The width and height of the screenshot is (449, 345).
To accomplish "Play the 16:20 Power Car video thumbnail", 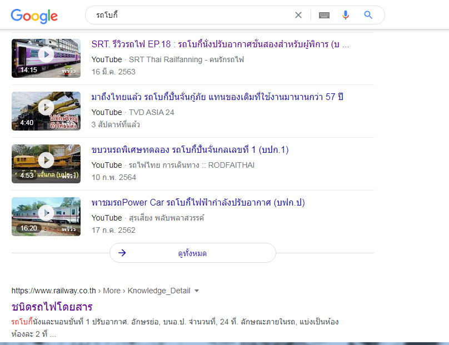I will point(46,217).
